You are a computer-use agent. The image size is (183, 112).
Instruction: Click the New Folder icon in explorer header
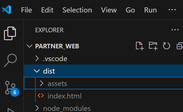coord(153,46)
